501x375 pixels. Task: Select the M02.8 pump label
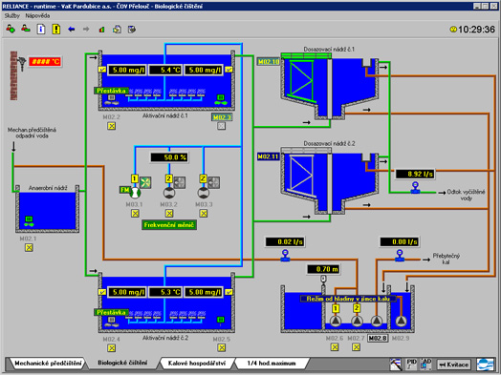point(378,339)
